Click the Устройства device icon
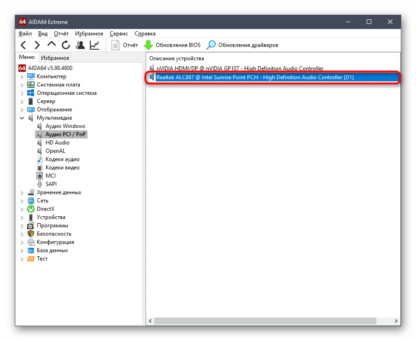 (x=31, y=217)
